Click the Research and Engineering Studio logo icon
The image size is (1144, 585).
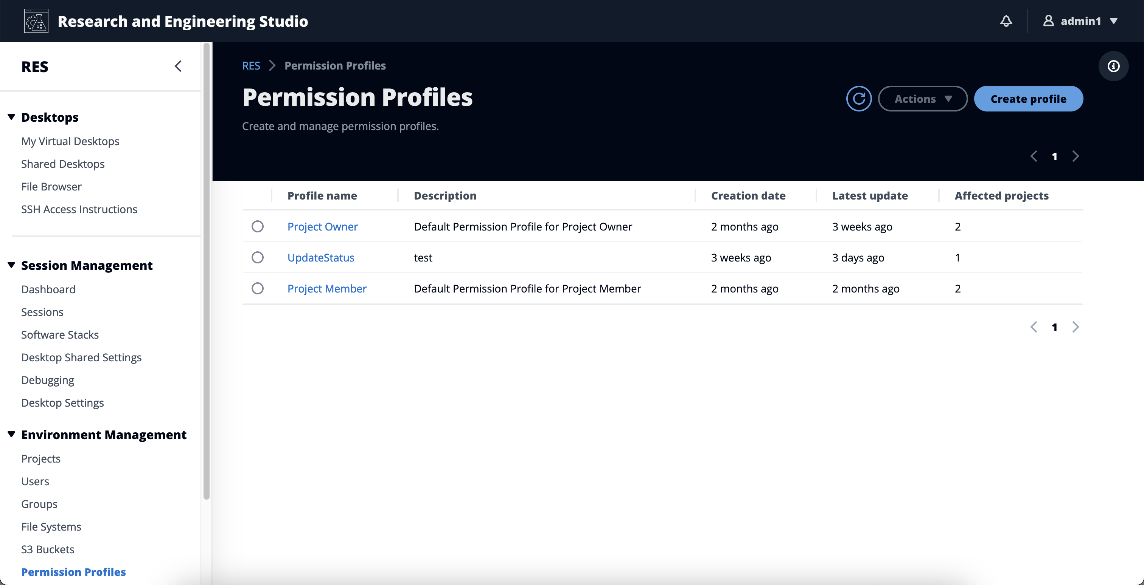pyautogui.click(x=36, y=21)
